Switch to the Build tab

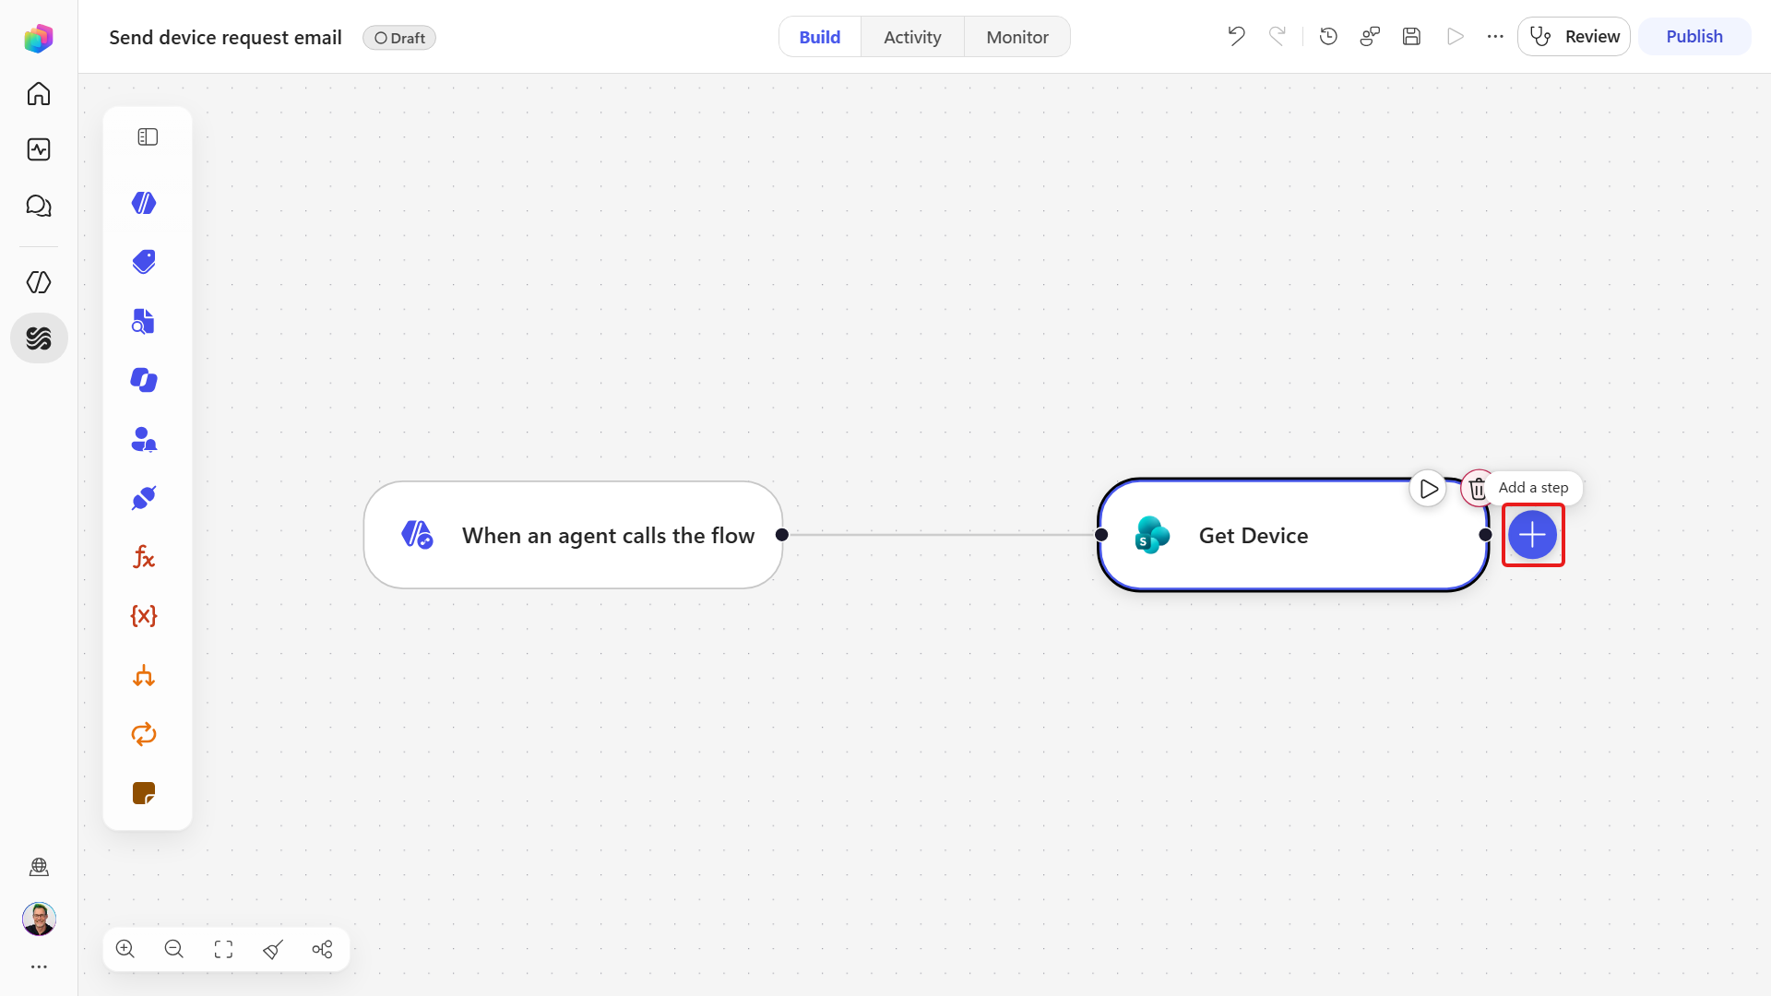coord(820,37)
